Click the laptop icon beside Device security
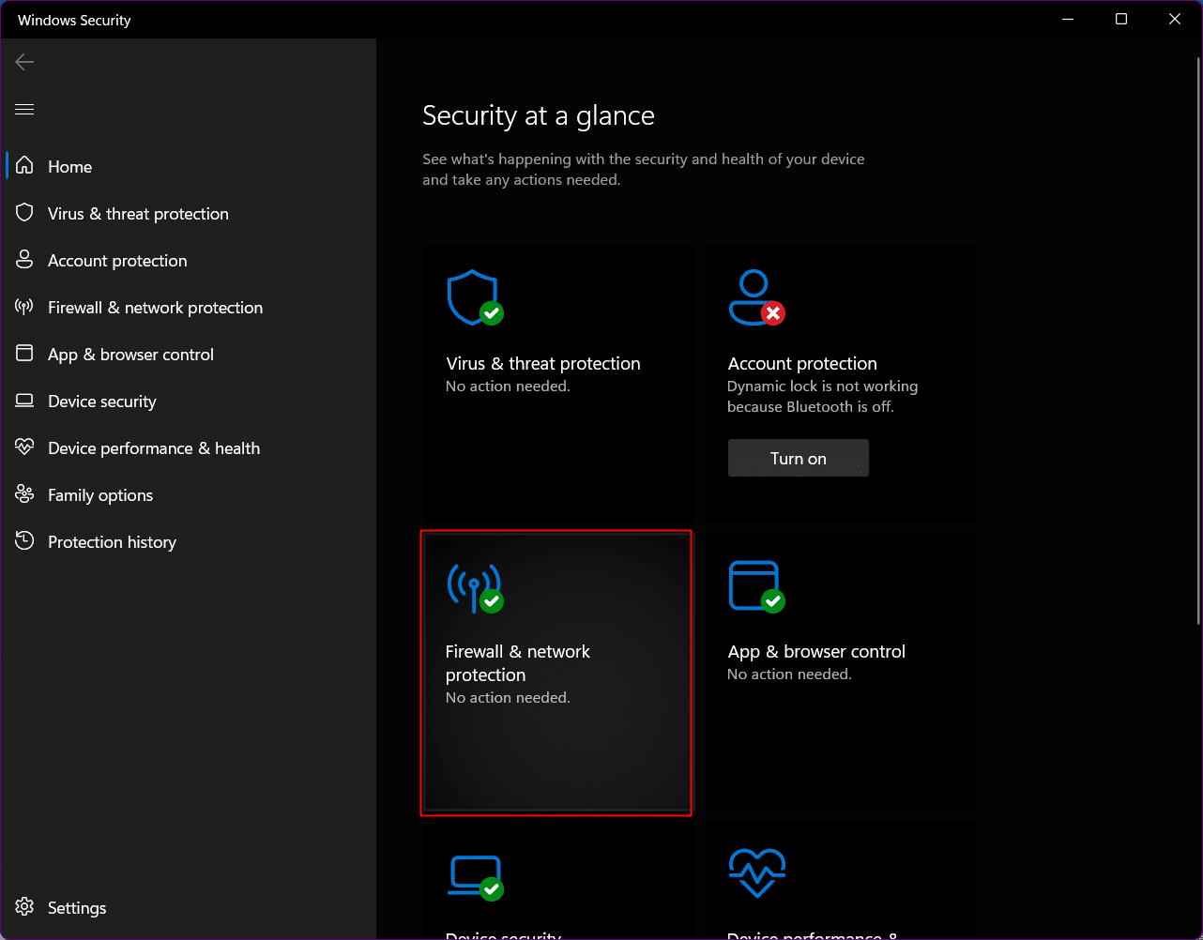 pos(25,401)
